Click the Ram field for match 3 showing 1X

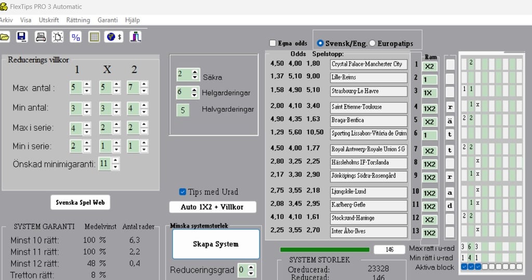click(x=430, y=93)
